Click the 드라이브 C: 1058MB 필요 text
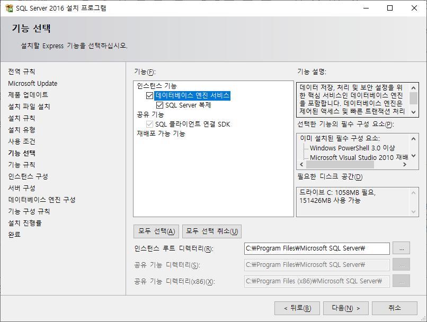 [337, 192]
